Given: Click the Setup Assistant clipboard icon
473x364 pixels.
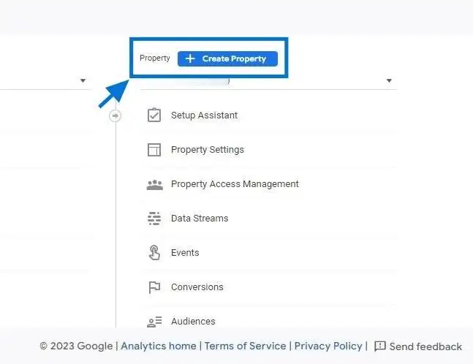Looking at the screenshot, I should click(154, 115).
